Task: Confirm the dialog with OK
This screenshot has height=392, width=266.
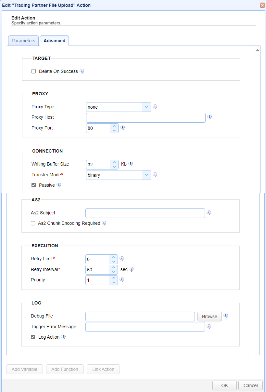Action: coord(224,385)
